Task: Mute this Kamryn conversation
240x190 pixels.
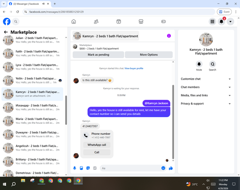Action: (199, 64)
